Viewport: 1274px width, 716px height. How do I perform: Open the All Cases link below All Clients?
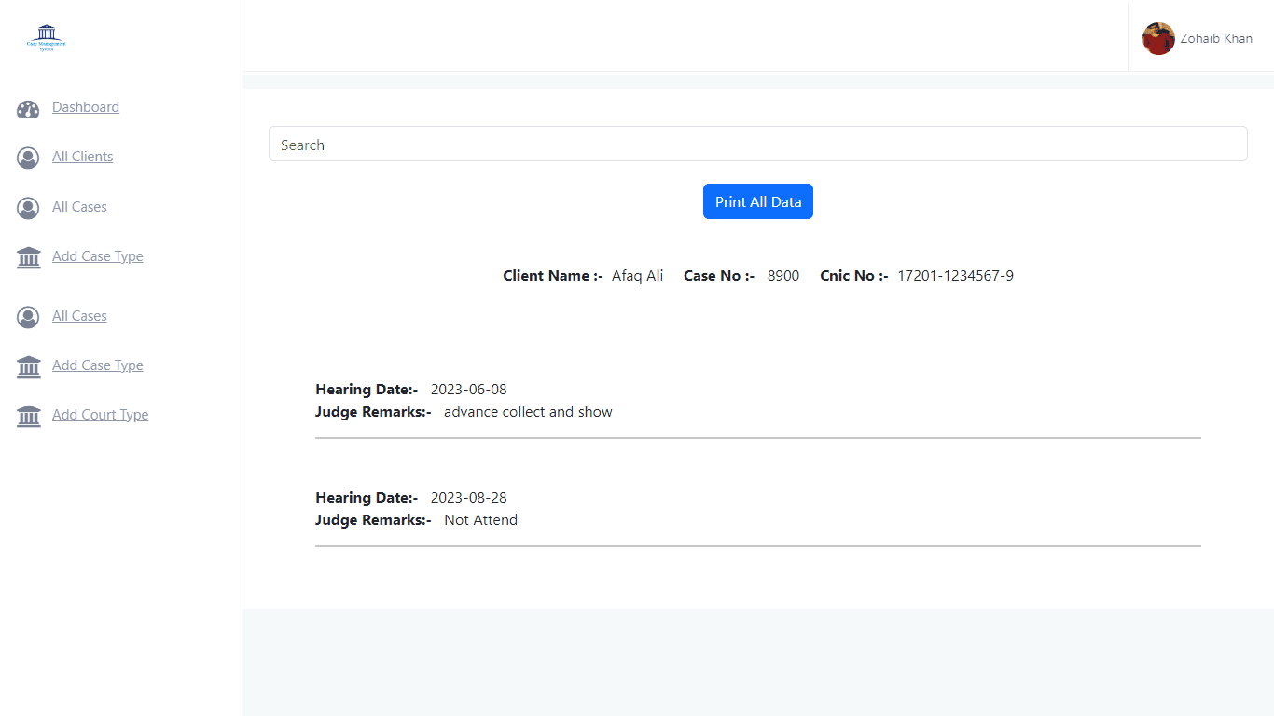click(79, 207)
